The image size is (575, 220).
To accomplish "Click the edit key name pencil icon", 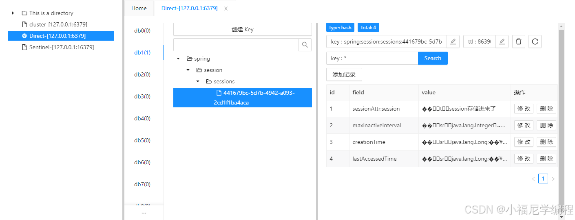I will 453,41.
